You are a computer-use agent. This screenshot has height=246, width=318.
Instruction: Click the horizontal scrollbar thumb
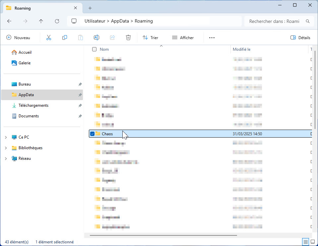pyautogui.click(x=163, y=235)
